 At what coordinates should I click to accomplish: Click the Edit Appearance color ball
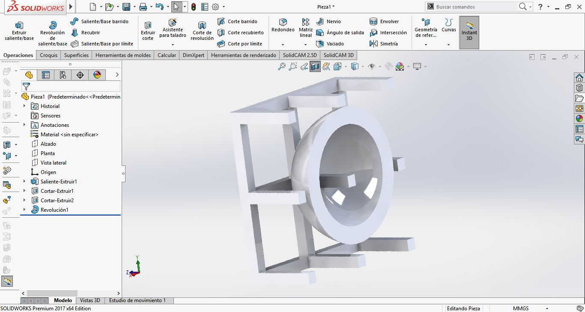(x=400, y=66)
